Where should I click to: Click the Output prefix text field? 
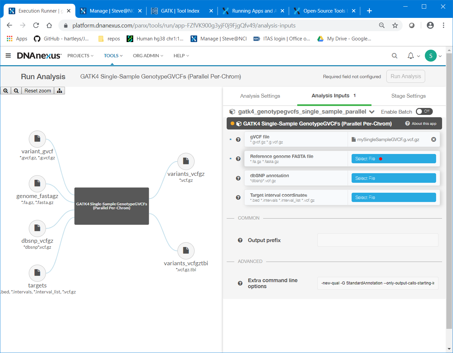coord(378,240)
